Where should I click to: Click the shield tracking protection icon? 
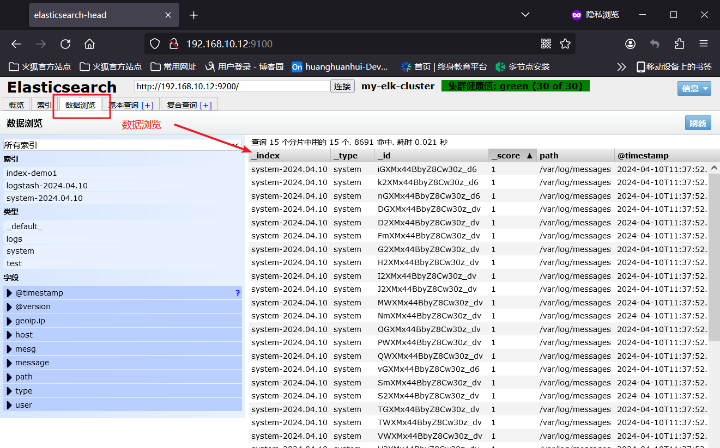click(155, 44)
